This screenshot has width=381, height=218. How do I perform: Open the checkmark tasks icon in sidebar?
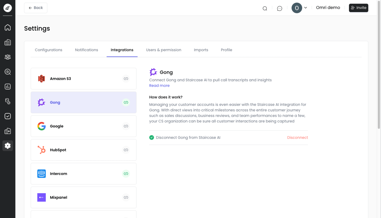coord(8,116)
